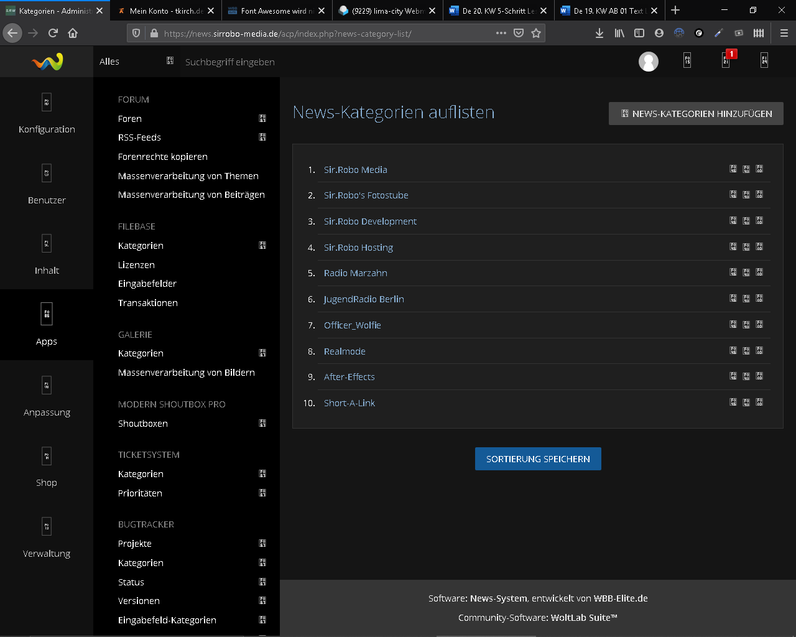Viewport: 796px width, 637px height.
Task: Click the add icon next to RSS-Feeds
Action: 262,137
